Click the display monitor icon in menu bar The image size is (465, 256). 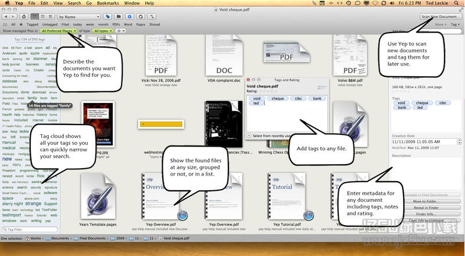pos(367,3)
